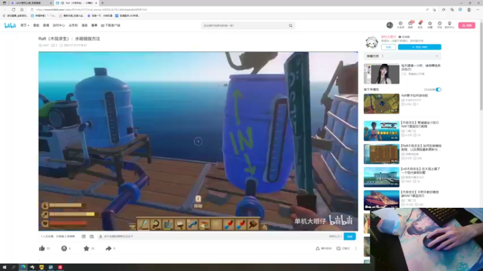Click the share arrow icon

tap(109, 248)
